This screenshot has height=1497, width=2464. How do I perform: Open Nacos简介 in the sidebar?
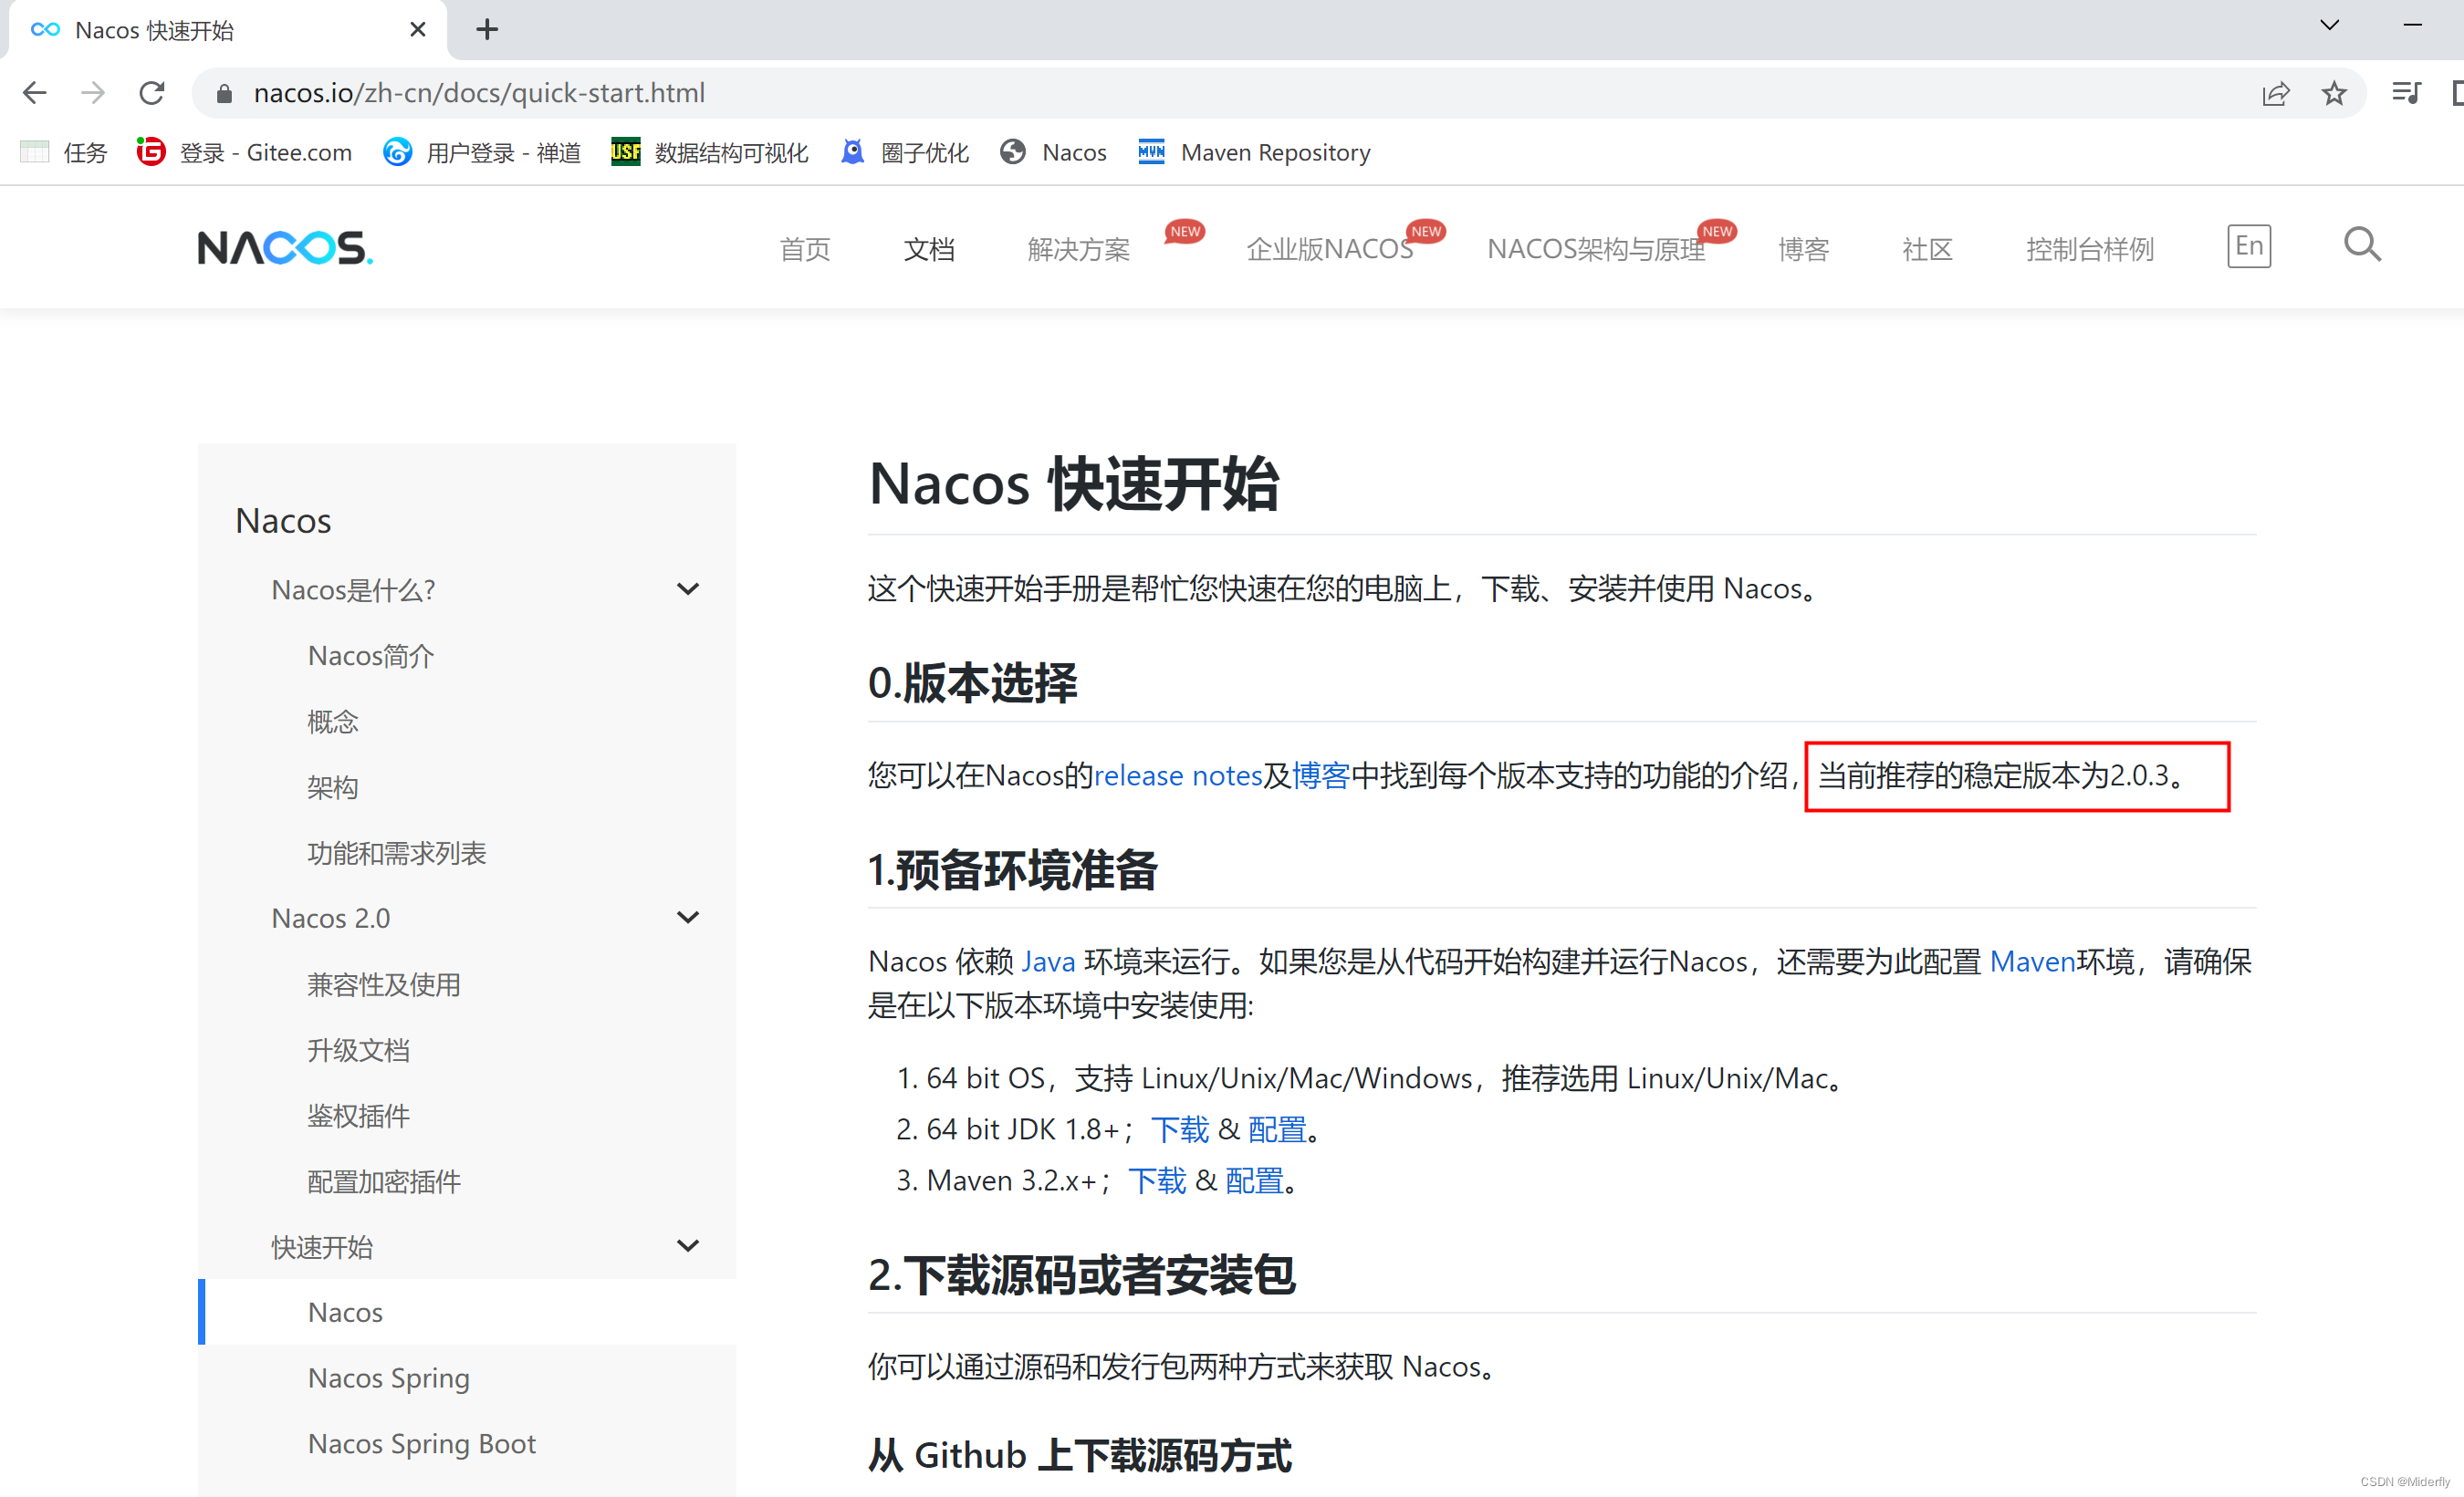371,656
